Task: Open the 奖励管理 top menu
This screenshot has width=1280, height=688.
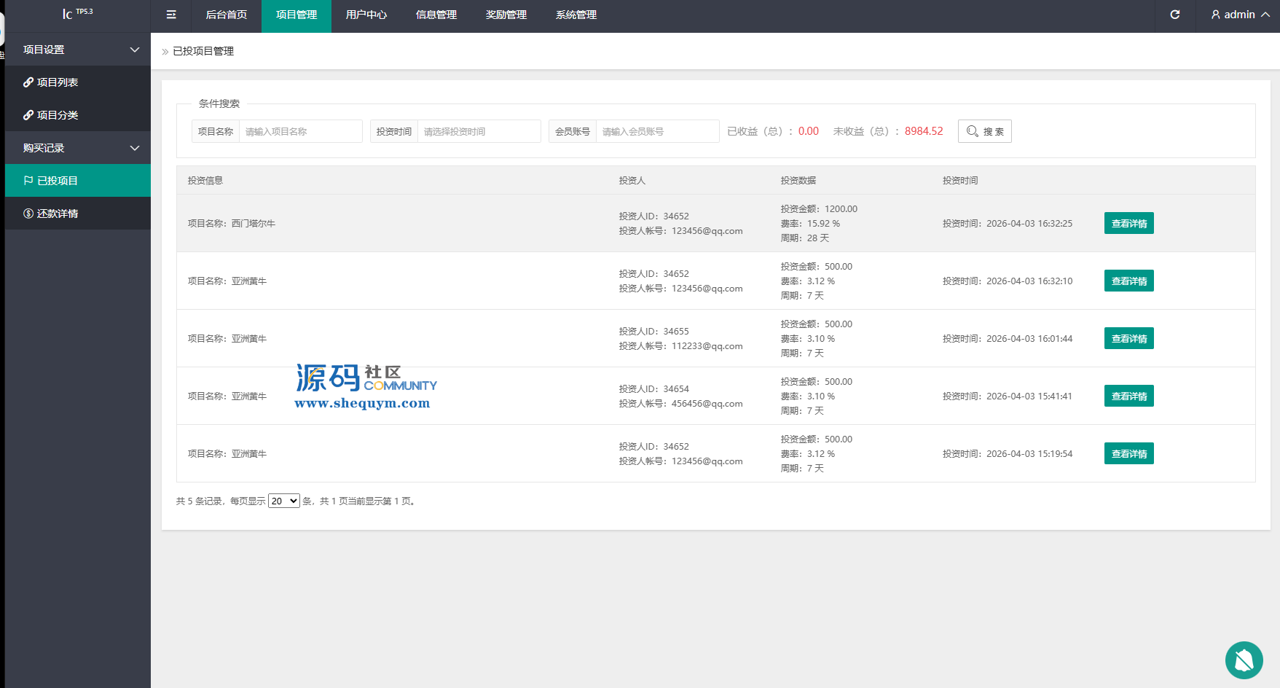Action: (x=506, y=15)
